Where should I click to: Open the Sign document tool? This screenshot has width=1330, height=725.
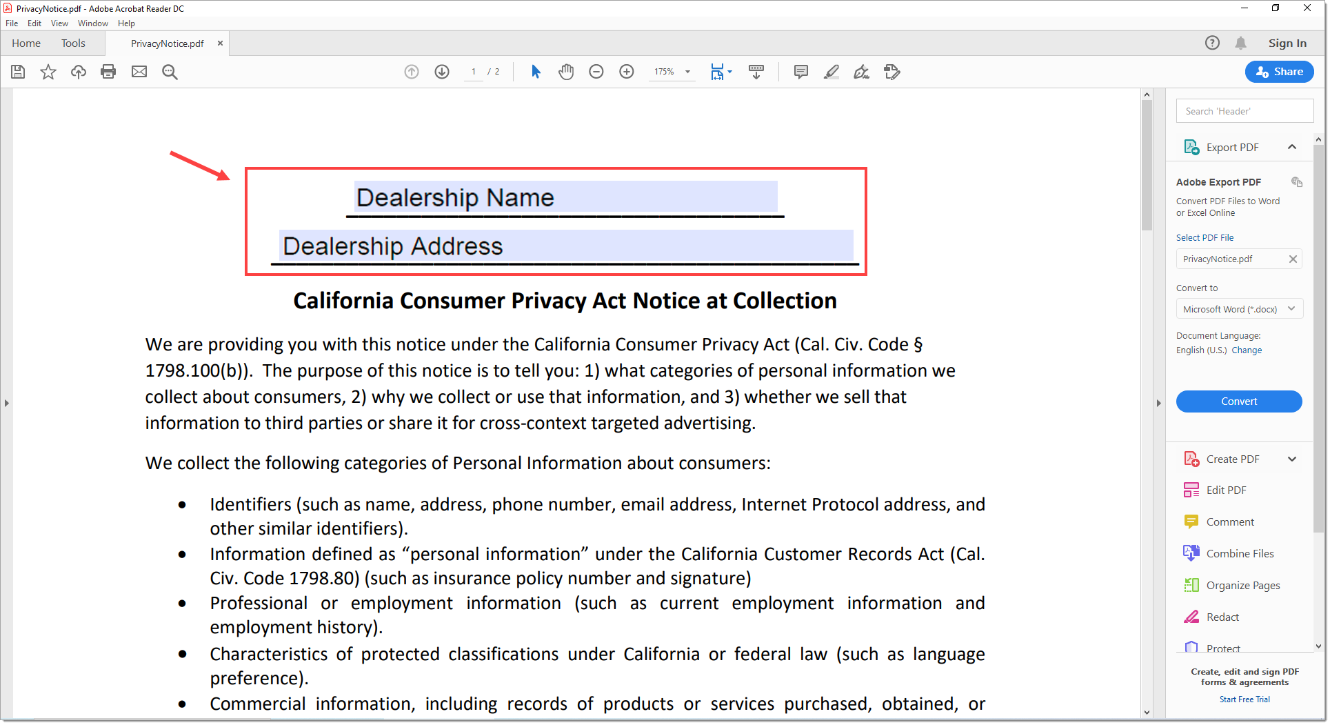click(862, 72)
